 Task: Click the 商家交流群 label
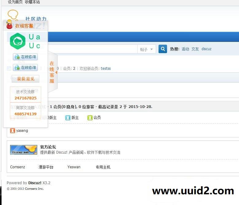[x=25, y=108]
